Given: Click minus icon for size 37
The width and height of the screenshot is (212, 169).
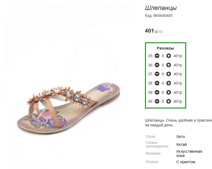Looking at the screenshot, I should pyautogui.click(x=157, y=74).
